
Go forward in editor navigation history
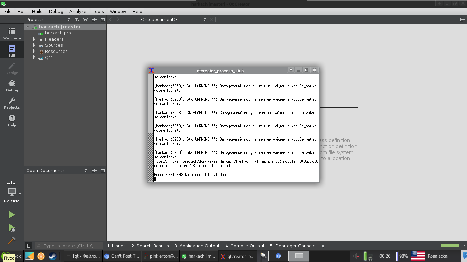[x=118, y=20]
